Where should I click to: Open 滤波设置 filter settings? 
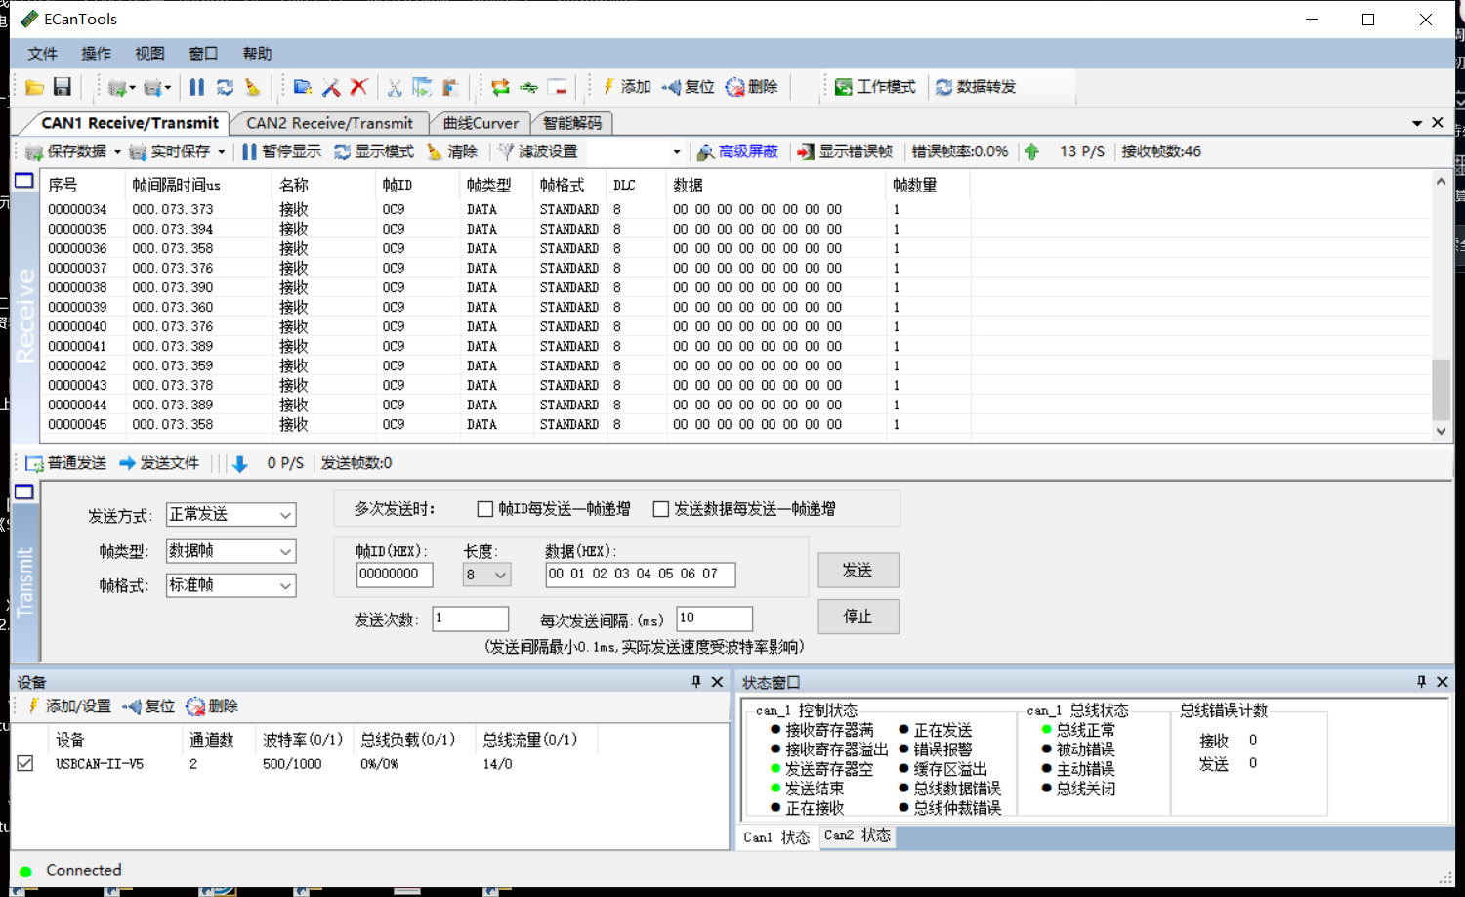click(x=537, y=151)
